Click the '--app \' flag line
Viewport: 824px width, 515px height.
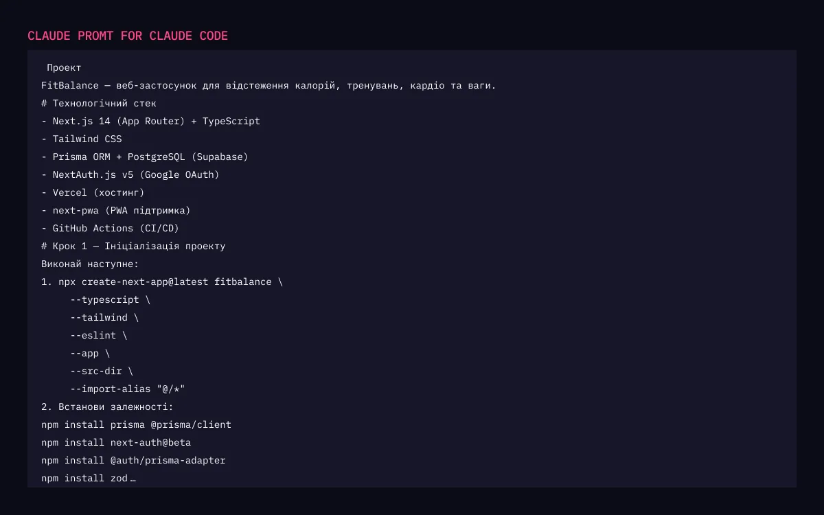click(x=90, y=353)
